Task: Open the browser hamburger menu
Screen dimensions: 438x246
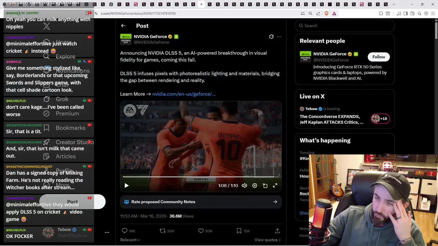Action: [433, 14]
